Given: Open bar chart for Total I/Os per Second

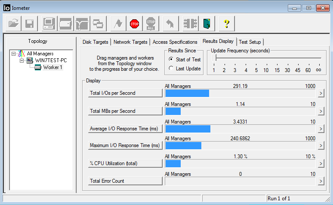Looking at the screenshot, I should 321,93.
